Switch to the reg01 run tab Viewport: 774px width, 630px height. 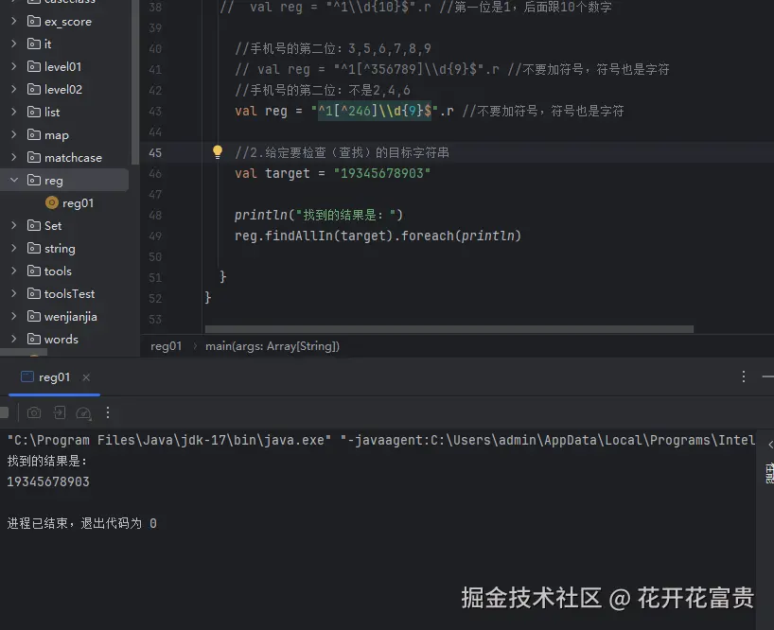[54, 377]
